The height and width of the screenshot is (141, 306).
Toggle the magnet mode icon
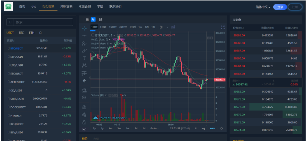point(84,107)
